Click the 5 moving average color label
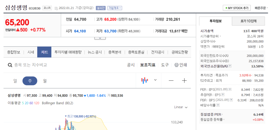 (23, 103)
